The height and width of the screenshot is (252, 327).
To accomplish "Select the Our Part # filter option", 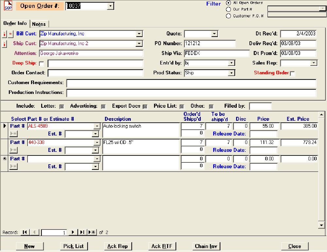I will click(x=228, y=9).
